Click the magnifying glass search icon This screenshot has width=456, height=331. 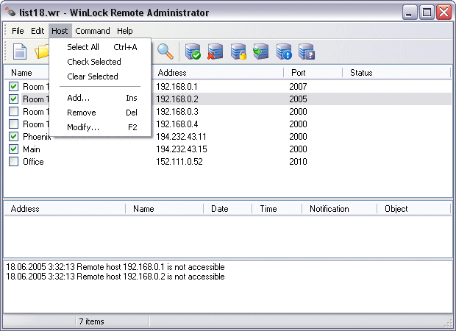165,51
